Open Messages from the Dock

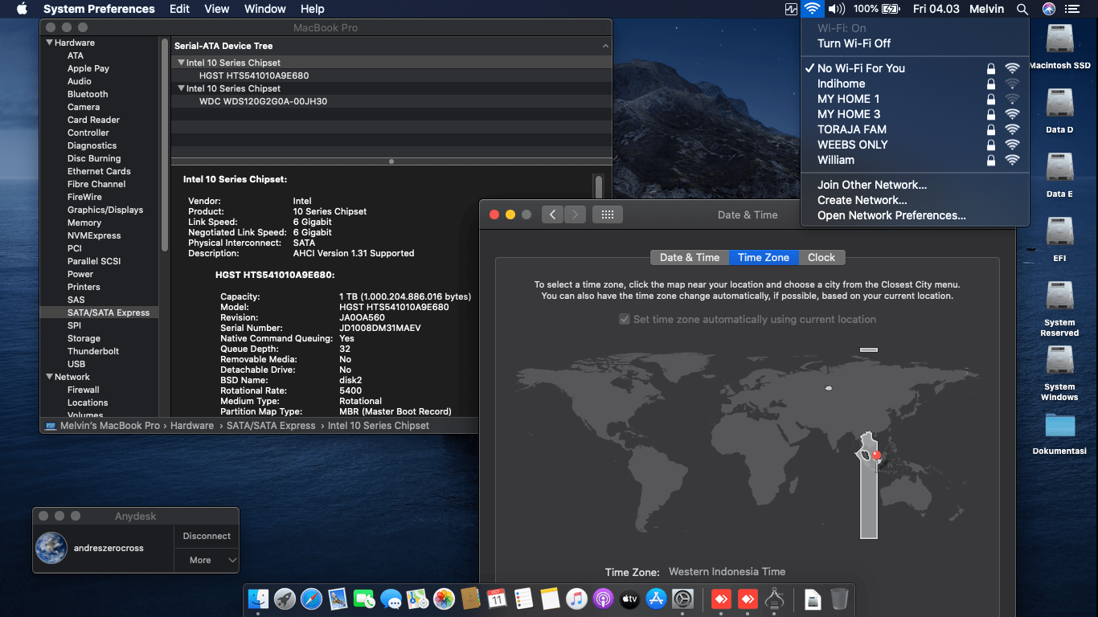(x=391, y=599)
